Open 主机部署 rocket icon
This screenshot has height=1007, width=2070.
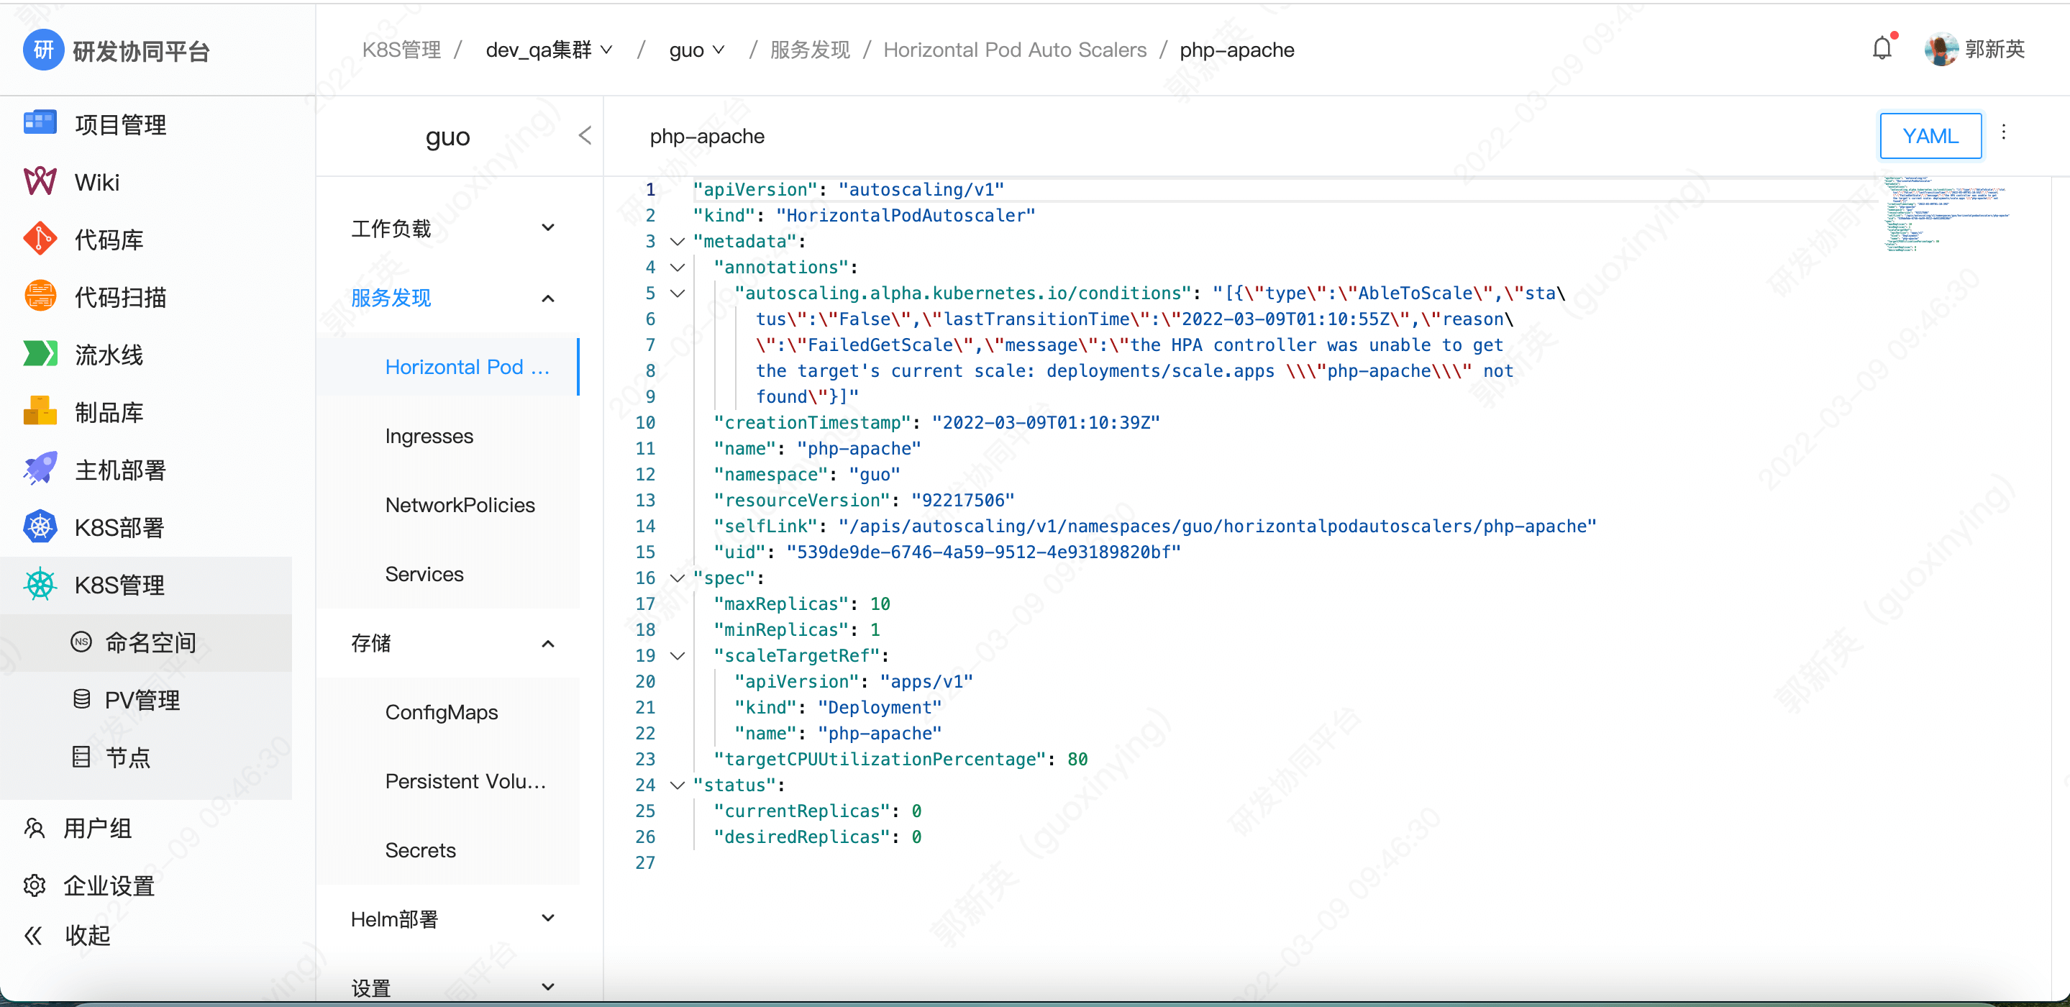point(40,470)
